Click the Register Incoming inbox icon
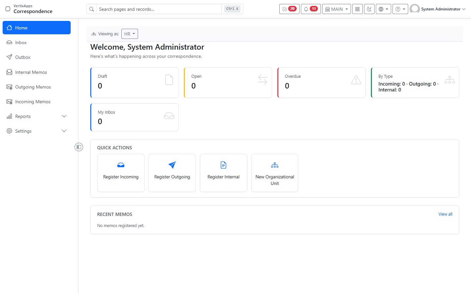The image size is (471, 294). point(121,165)
